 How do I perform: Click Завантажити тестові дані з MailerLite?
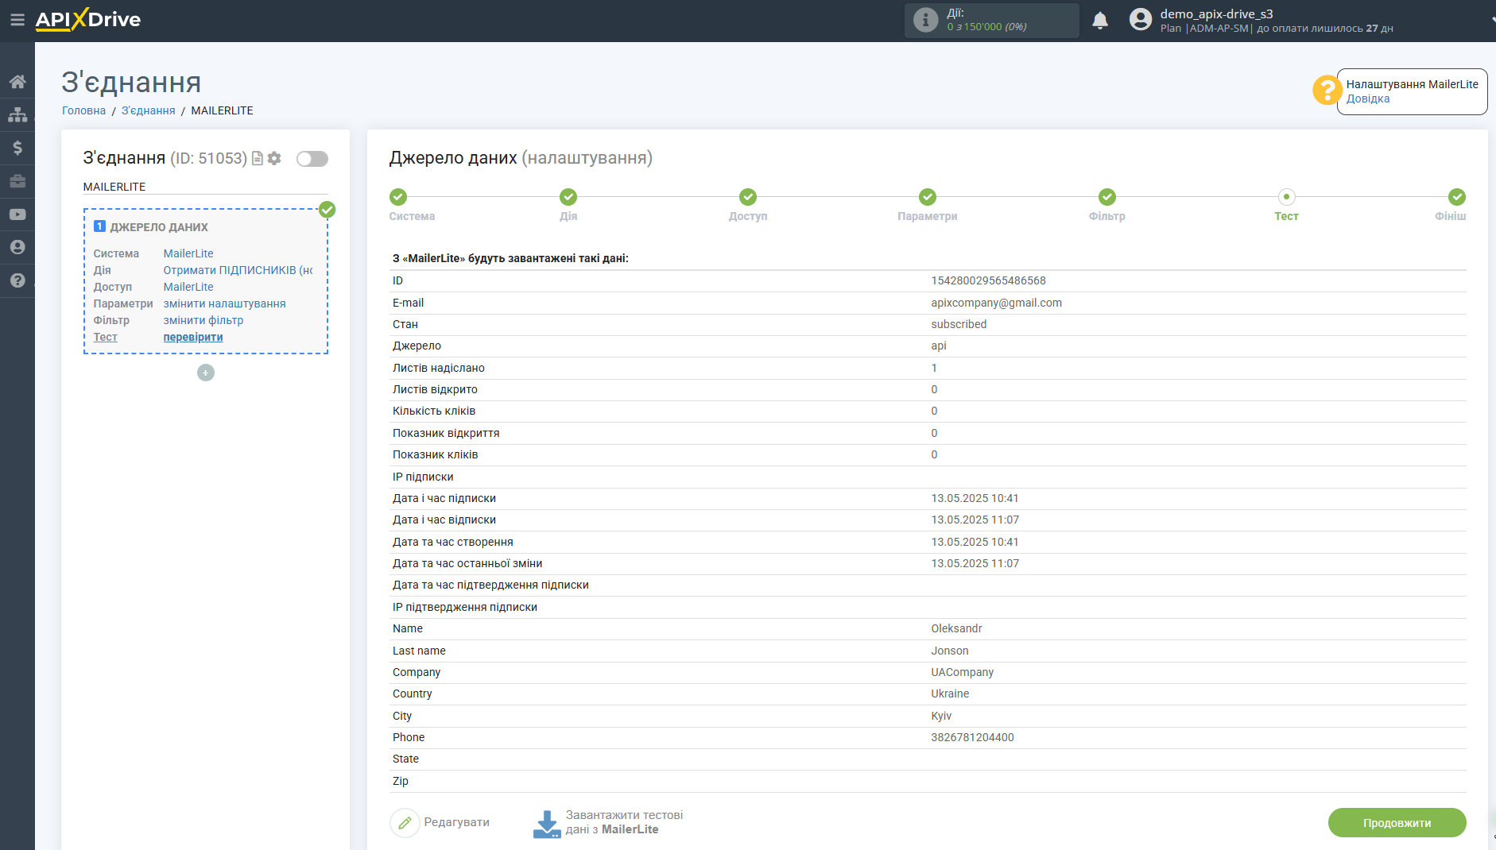click(x=624, y=822)
